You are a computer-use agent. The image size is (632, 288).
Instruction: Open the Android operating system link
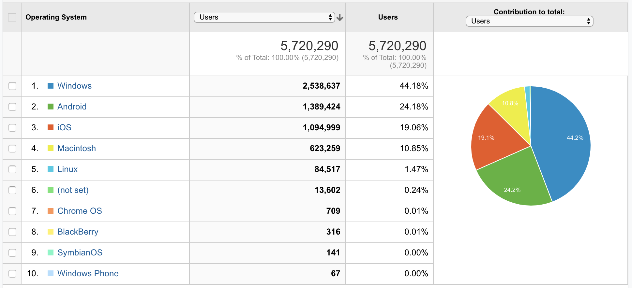(x=72, y=107)
